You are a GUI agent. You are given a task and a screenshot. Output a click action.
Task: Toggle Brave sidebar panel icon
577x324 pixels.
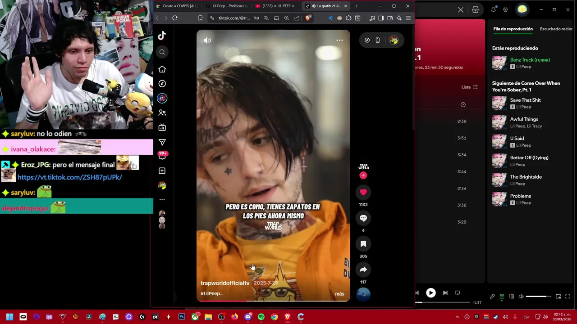381,18
